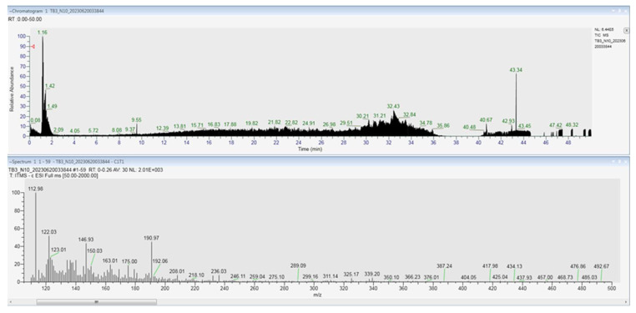The width and height of the screenshot is (636, 313).
Task: Click the spectrum scrollbar's left arrow
Action: click(10, 301)
